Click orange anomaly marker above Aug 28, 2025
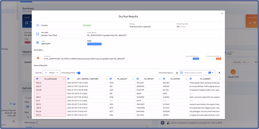 (x=233, y=72)
